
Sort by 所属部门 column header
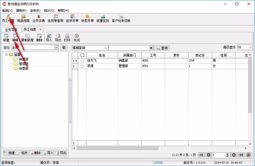130,55
